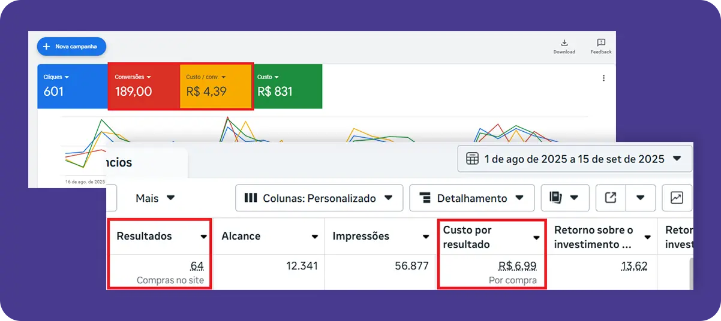
Task: Click the export share icon button
Action: (611, 198)
